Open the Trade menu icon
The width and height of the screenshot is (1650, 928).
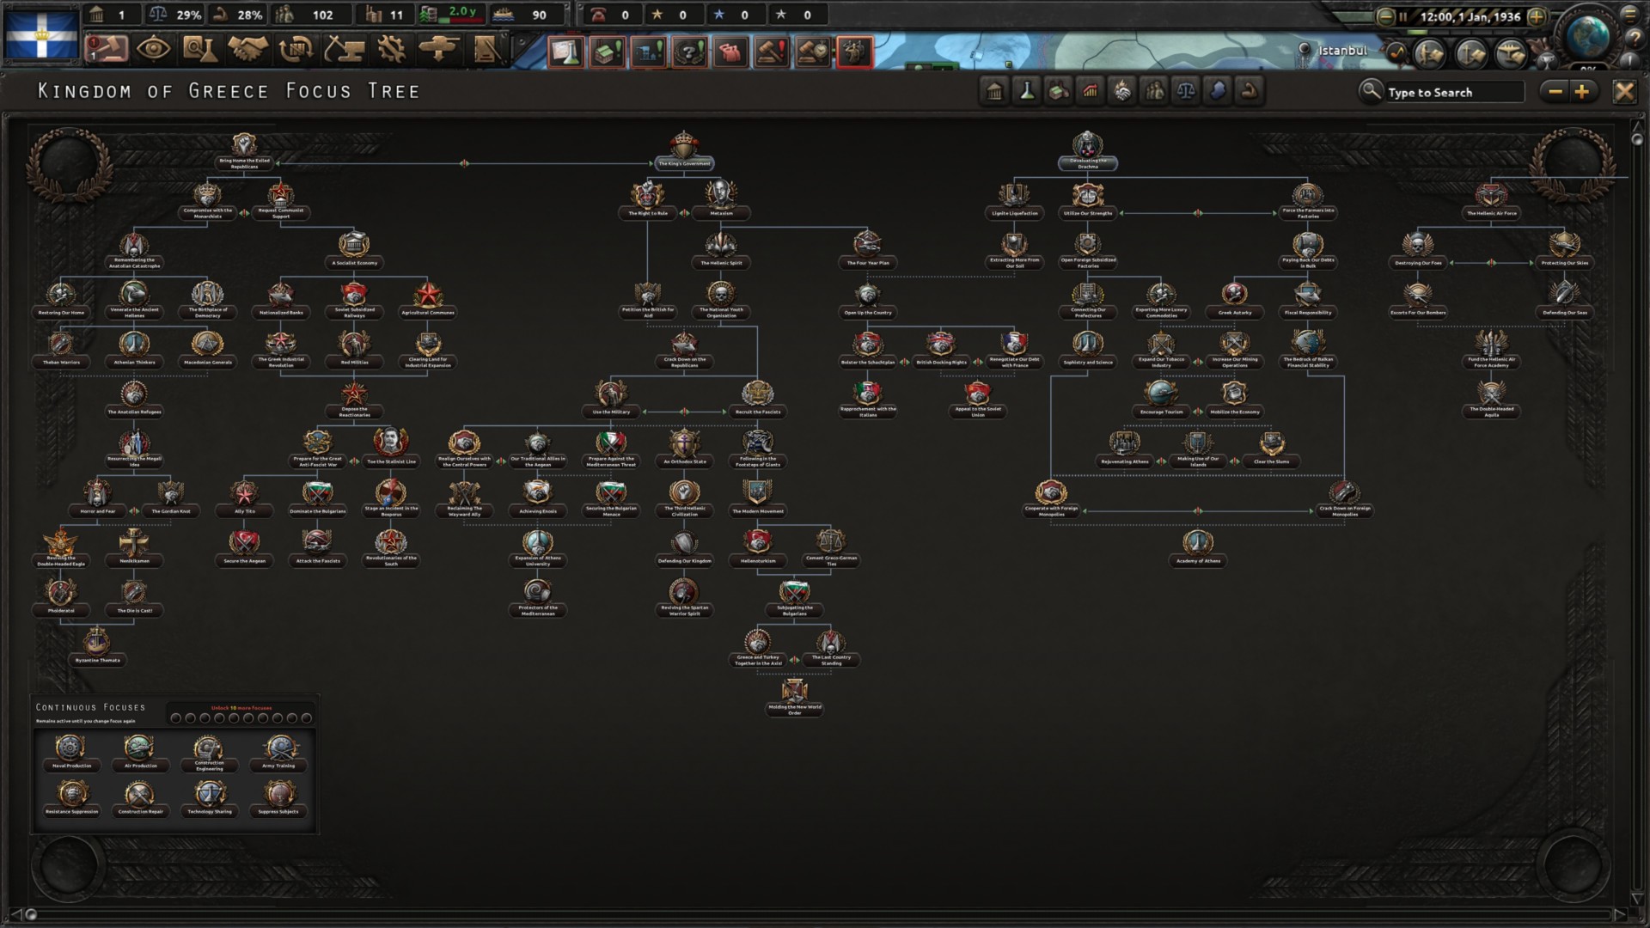coord(296,49)
